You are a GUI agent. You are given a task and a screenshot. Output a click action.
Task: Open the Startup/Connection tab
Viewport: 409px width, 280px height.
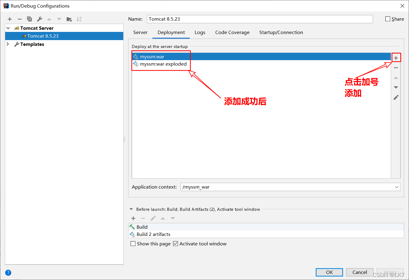[281, 32]
